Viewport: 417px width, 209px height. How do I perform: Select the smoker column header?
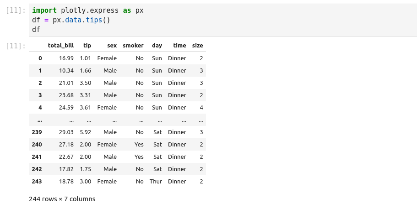pos(133,46)
